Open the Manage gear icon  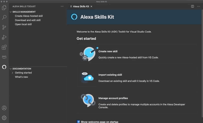coord(4,118)
